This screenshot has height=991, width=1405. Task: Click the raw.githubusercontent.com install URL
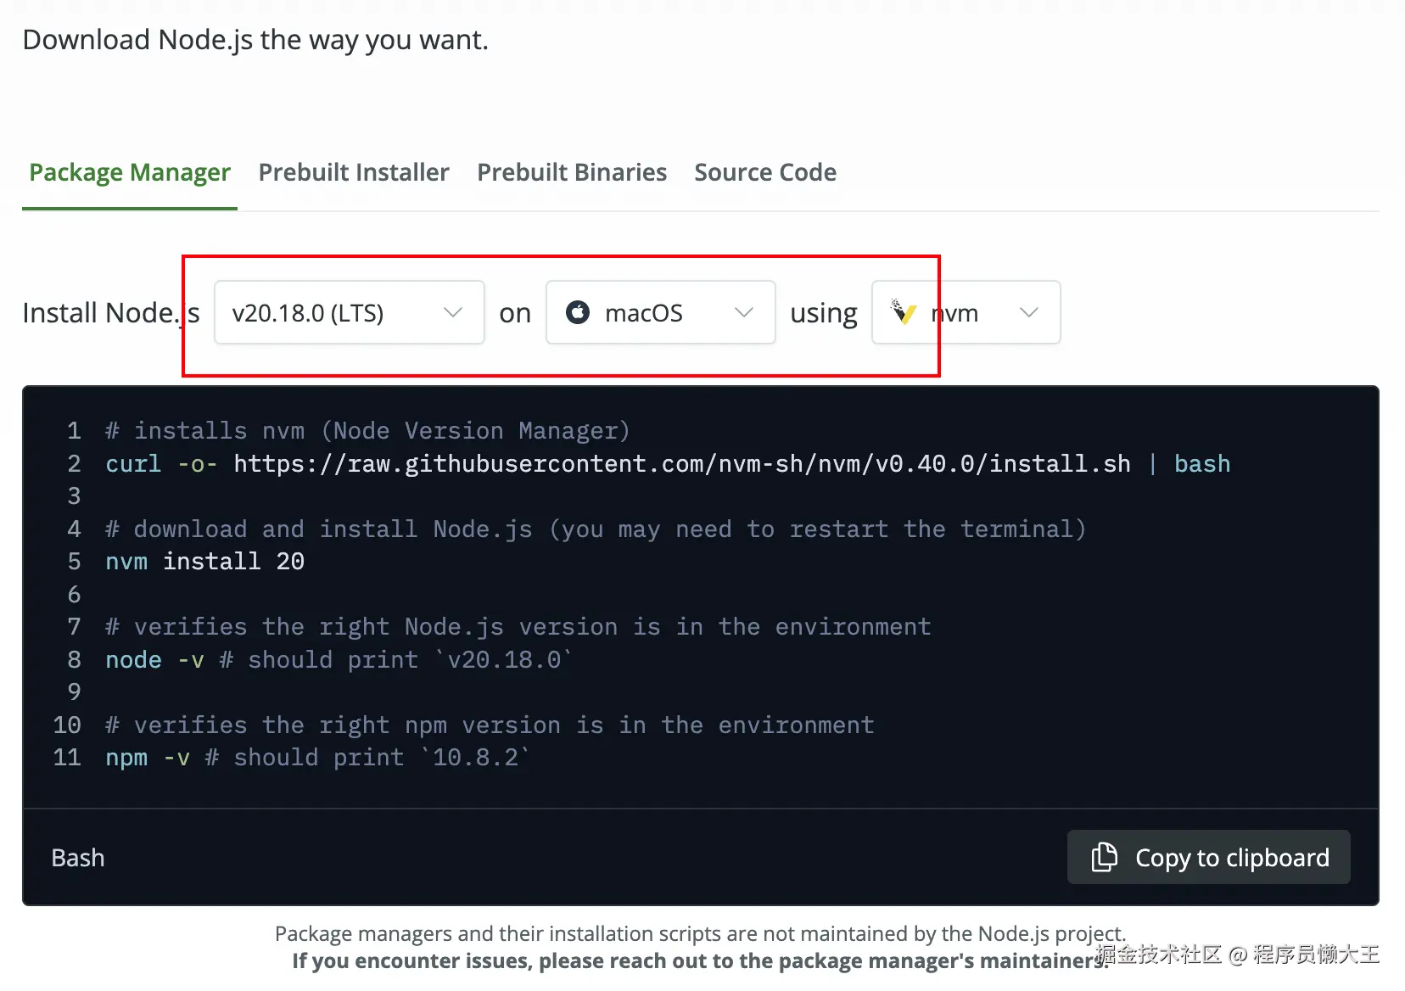681,464
